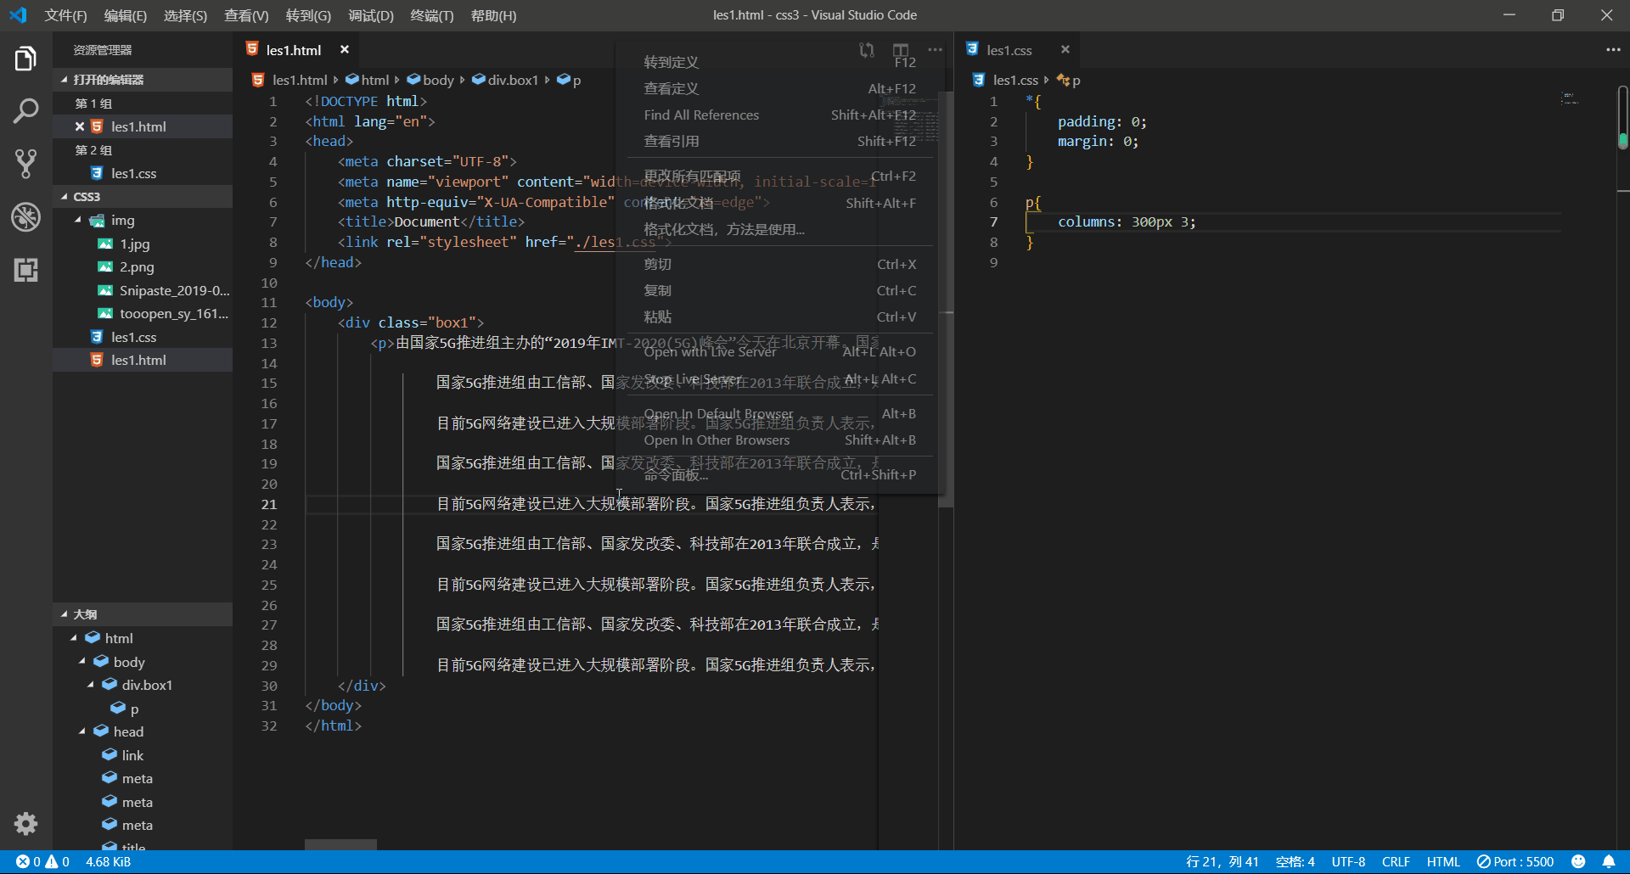
Task: Open tooopen_sy_161 image file in explorer
Action: click(x=173, y=314)
